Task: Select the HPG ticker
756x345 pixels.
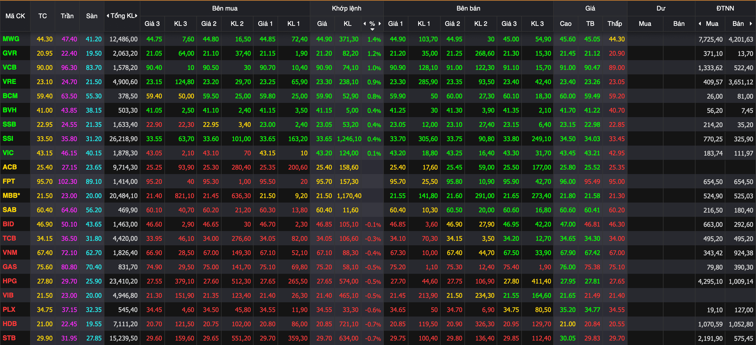Action: 10,281
